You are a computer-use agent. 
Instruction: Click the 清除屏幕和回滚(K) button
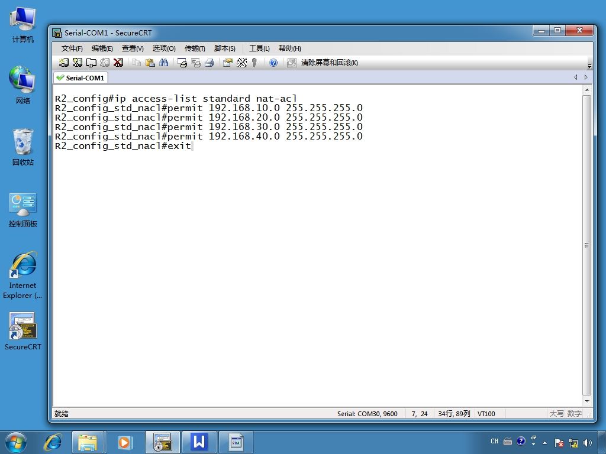click(329, 63)
